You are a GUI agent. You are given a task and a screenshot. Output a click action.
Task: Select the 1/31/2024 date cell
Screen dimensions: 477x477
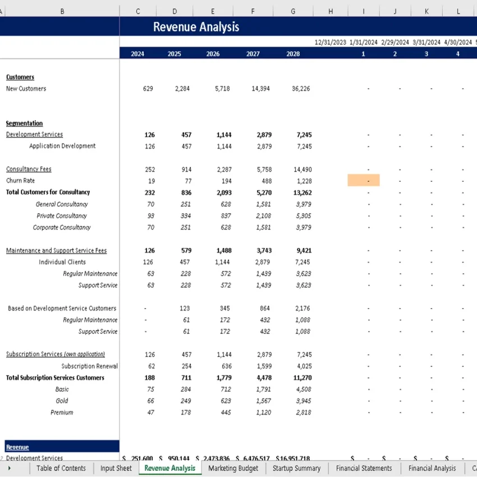pos(364,42)
